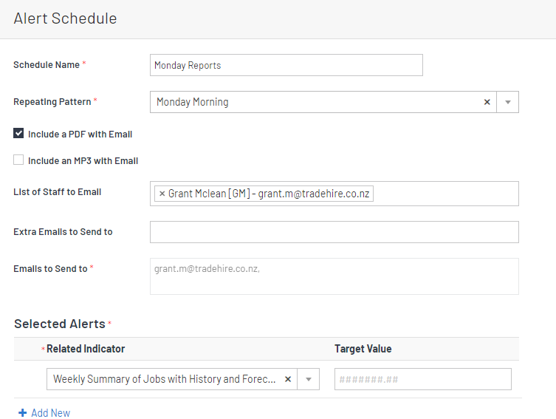Click the Add New link
The image size is (556, 419).
[50, 412]
